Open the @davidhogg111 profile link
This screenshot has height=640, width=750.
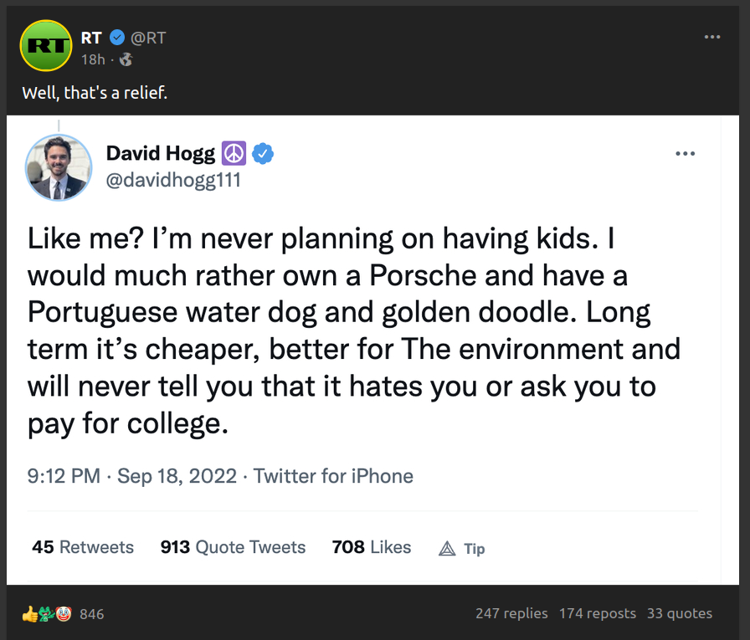point(173,179)
